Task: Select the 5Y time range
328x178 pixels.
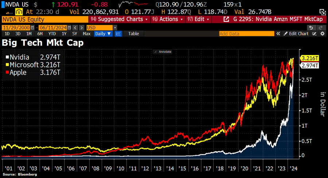Action: point(74,33)
